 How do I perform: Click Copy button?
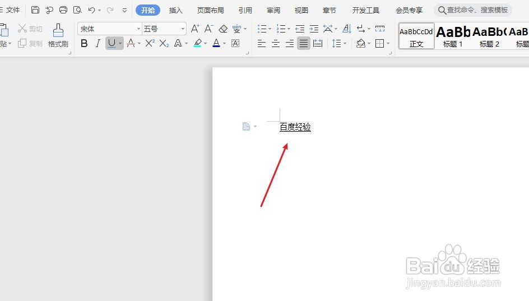[x=30, y=43]
